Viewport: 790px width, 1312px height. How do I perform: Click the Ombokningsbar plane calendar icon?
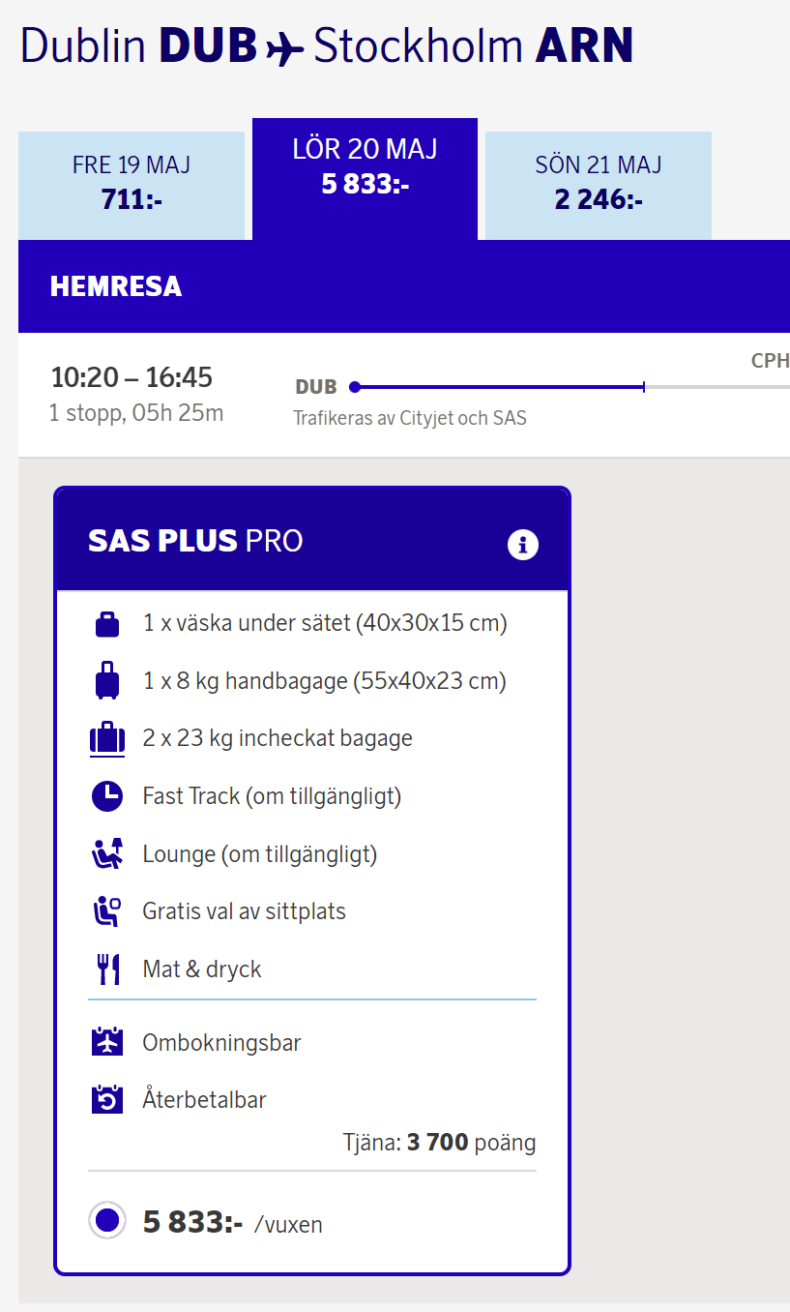tap(107, 1043)
